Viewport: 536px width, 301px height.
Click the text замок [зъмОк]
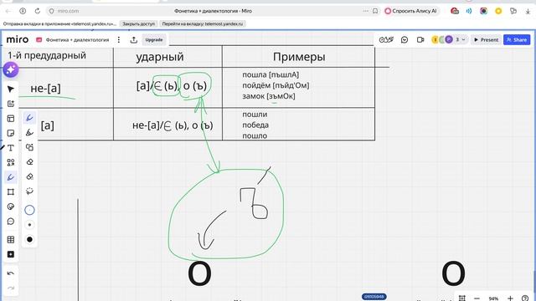pos(269,96)
